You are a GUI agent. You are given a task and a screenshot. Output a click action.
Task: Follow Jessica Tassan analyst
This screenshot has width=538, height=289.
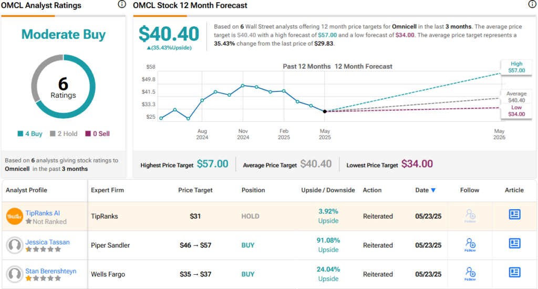(x=470, y=245)
